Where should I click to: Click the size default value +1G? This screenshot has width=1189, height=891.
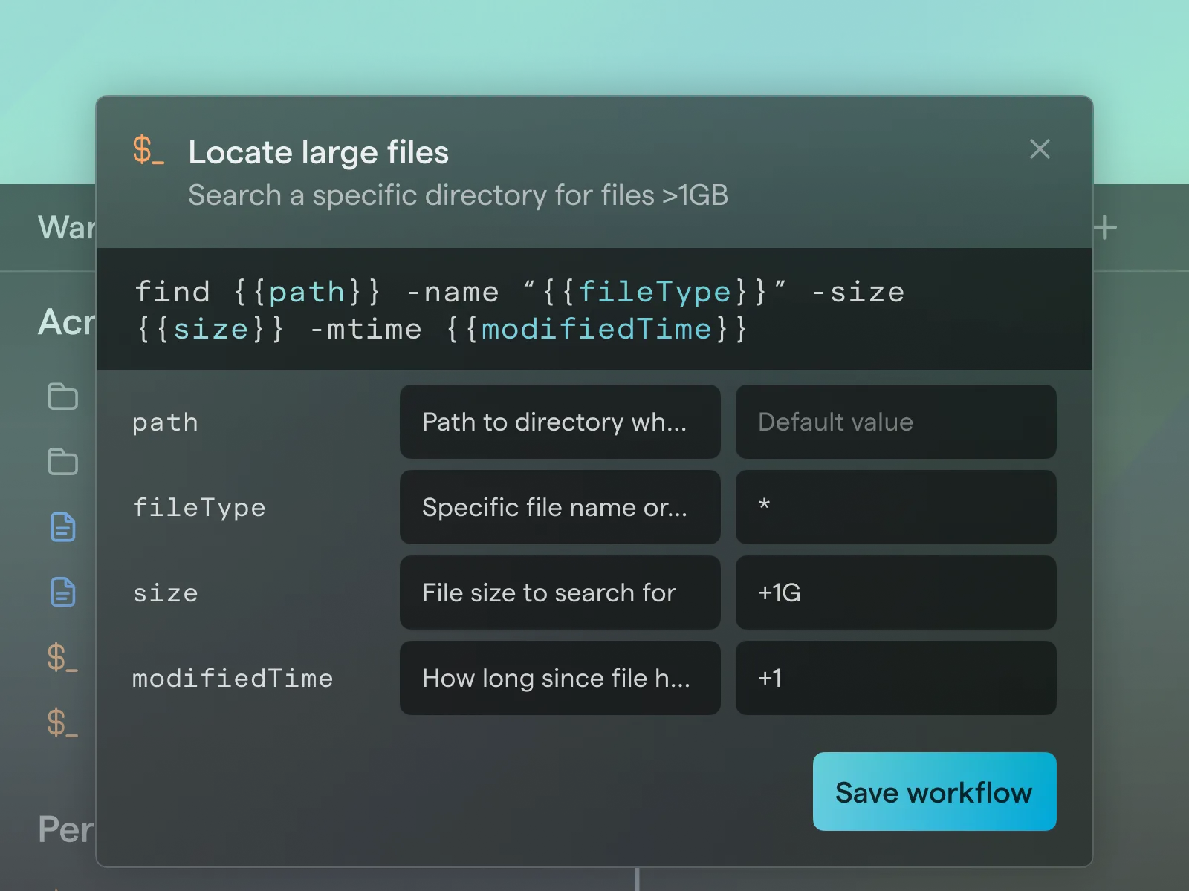click(895, 593)
